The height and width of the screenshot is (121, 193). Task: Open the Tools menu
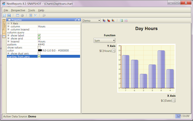pyautogui.click(x=31, y=10)
